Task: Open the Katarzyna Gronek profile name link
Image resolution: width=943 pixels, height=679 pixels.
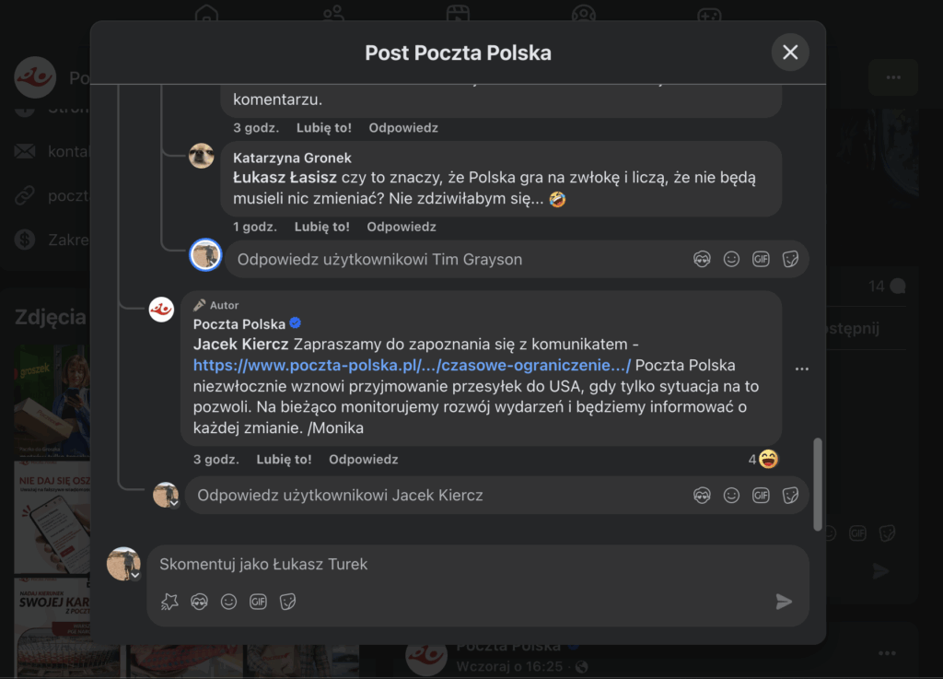Action: [x=292, y=158]
